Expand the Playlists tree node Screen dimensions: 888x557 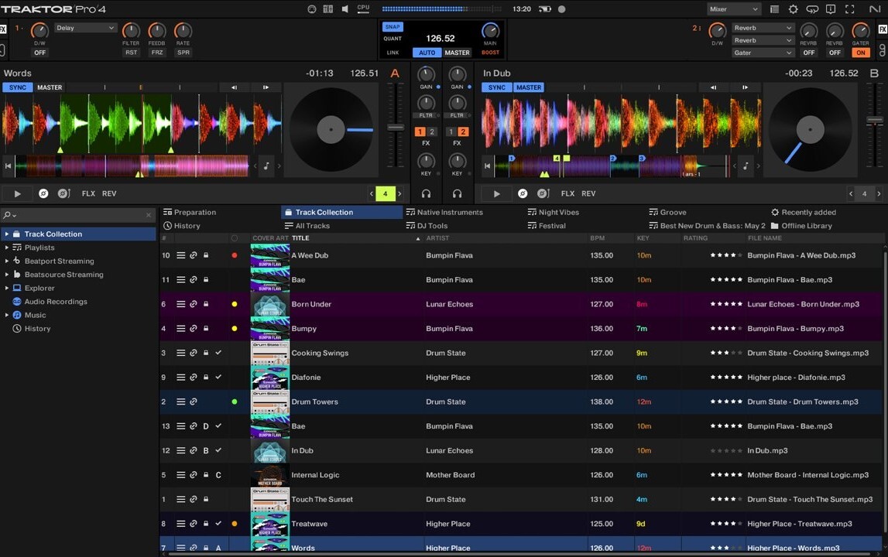tap(7, 248)
